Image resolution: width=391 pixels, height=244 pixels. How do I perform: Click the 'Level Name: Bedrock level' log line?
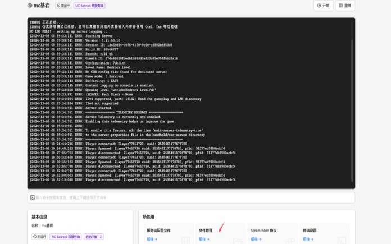[80, 67]
